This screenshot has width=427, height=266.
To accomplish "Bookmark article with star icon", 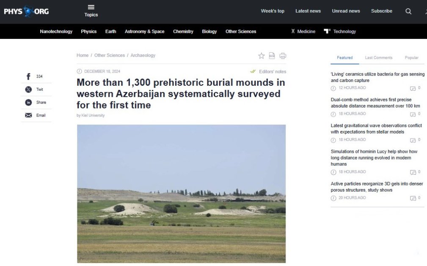I will pyautogui.click(x=262, y=56).
